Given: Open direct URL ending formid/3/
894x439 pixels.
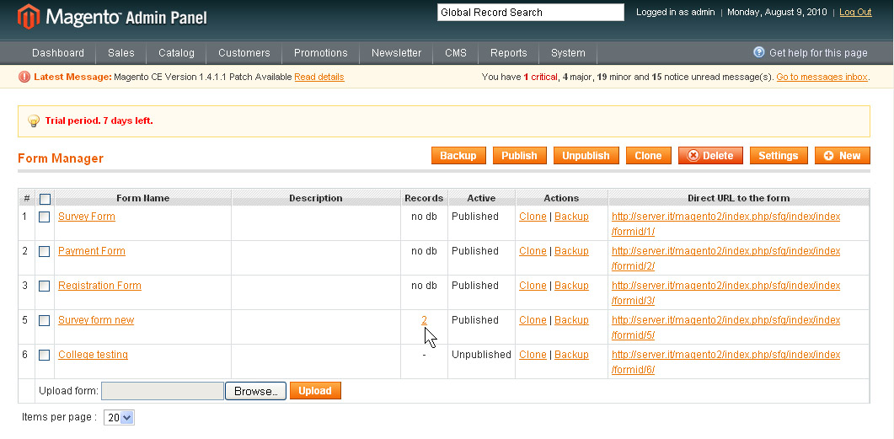Looking at the screenshot, I should pos(725,293).
